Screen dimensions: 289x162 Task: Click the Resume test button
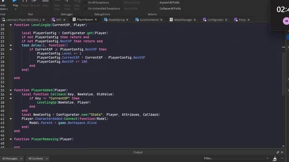pos(35,3)
